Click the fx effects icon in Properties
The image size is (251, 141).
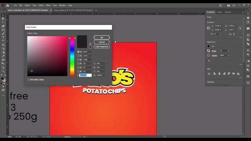tap(209, 61)
